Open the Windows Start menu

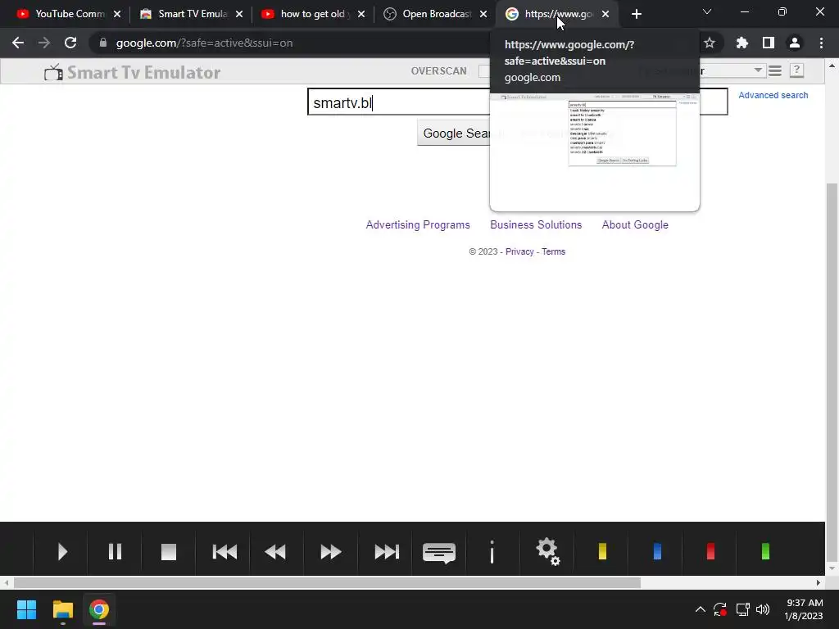coord(26,609)
